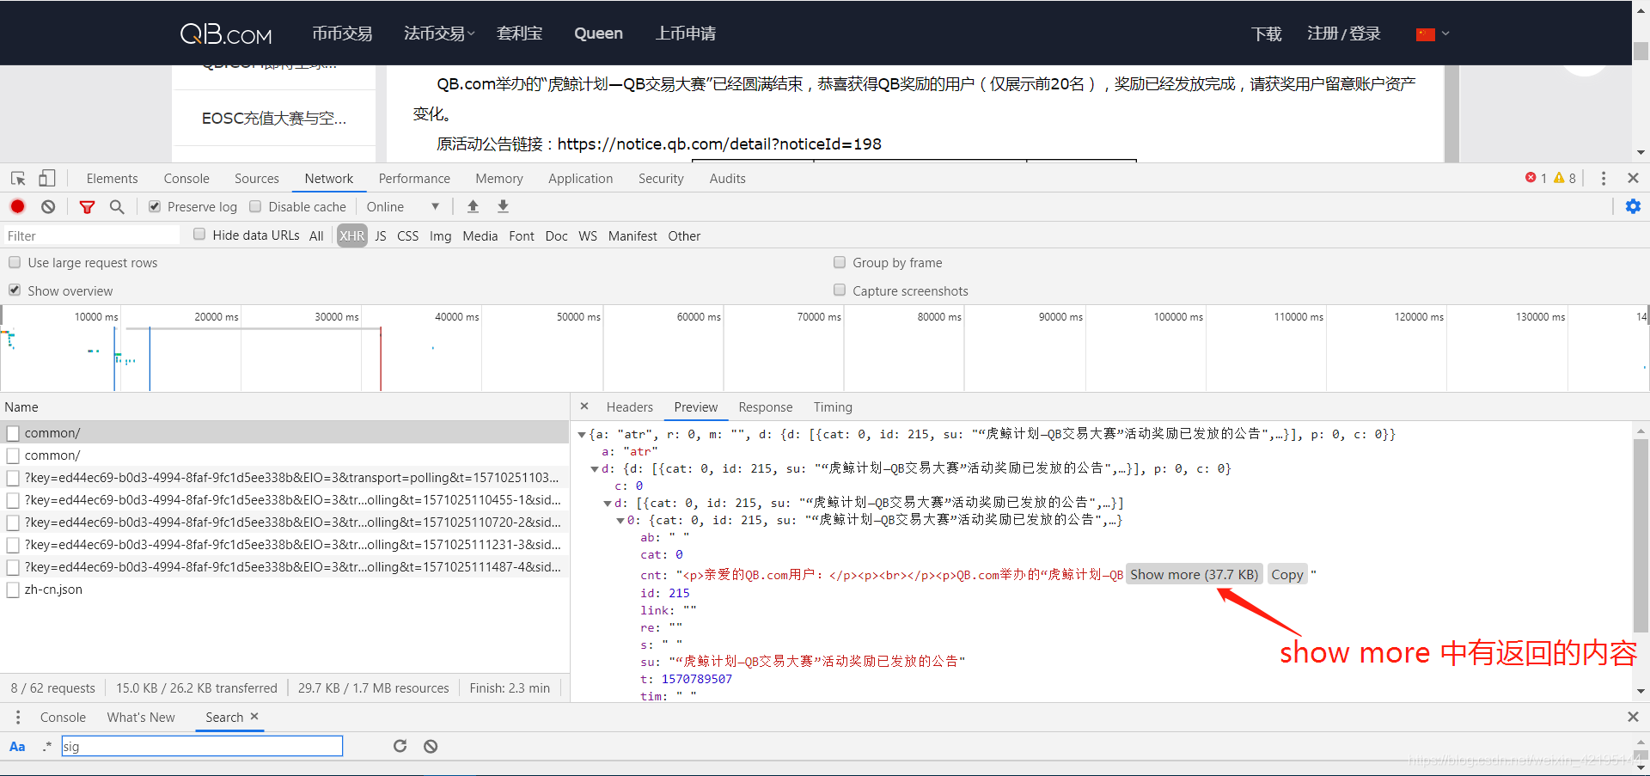Open 币币交易 navigation link
The height and width of the screenshot is (776, 1650).
click(x=342, y=34)
